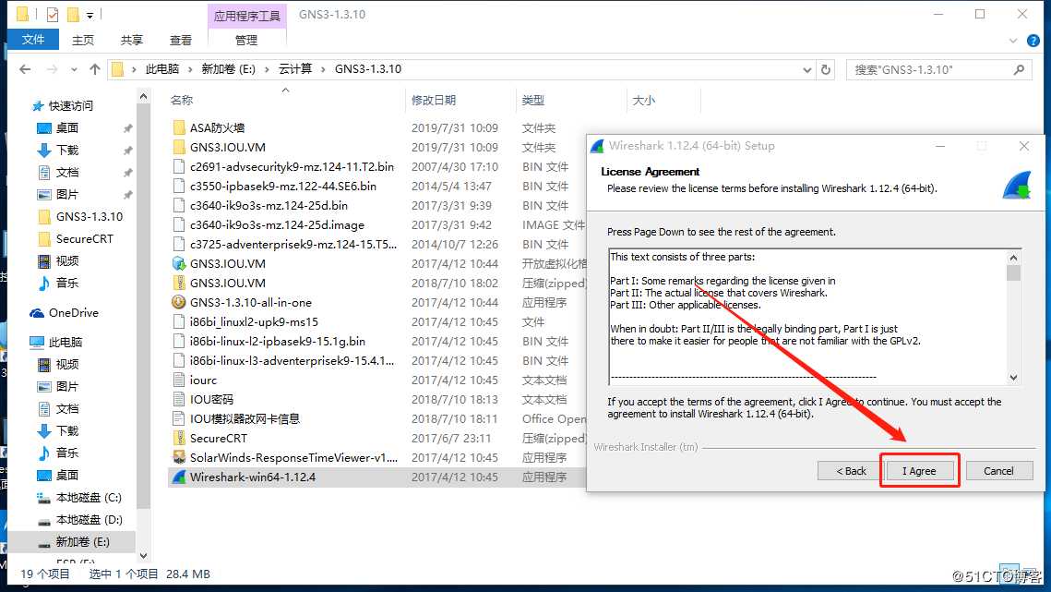The image size is (1051, 592).
Task: Click the GNS3-1.3.10-all-in-one application icon
Action: 179,302
